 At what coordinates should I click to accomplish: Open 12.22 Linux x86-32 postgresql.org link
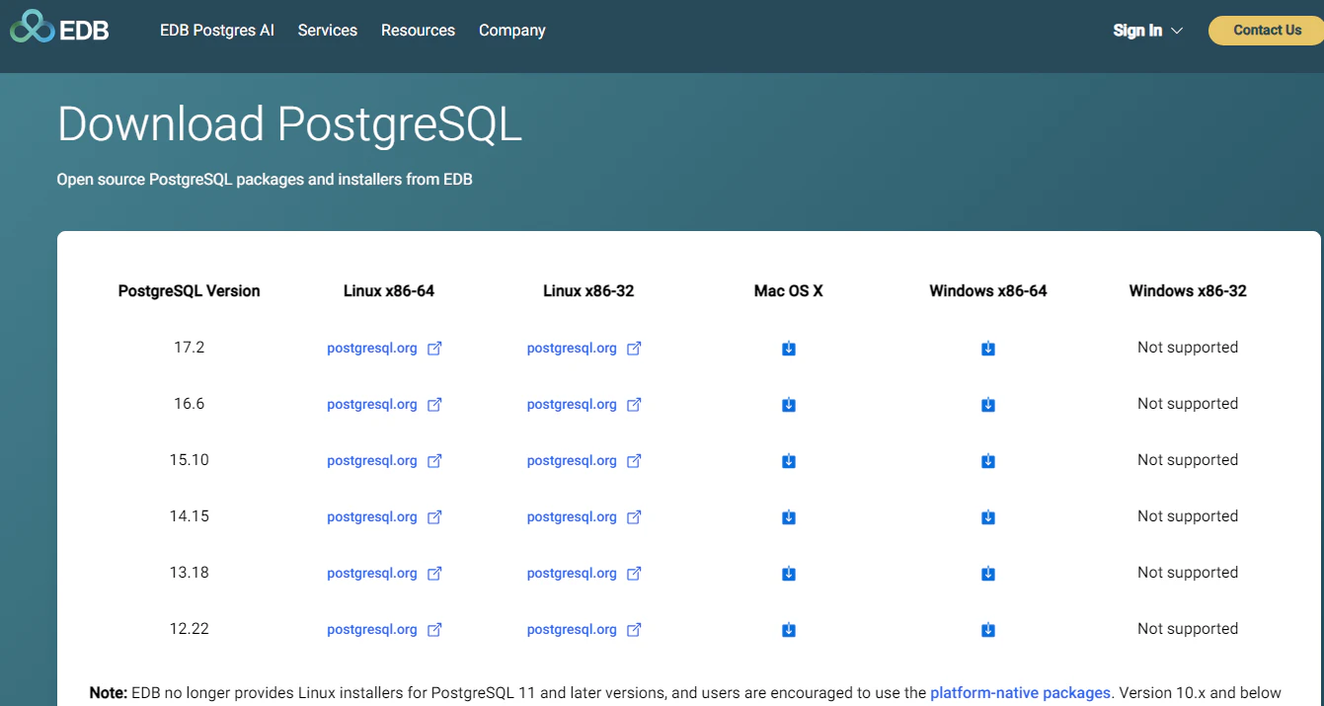(x=584, y=630)
